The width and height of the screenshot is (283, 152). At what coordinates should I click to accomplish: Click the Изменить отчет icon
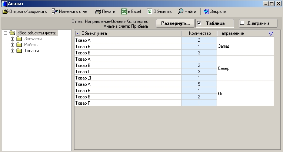(55, 11)
